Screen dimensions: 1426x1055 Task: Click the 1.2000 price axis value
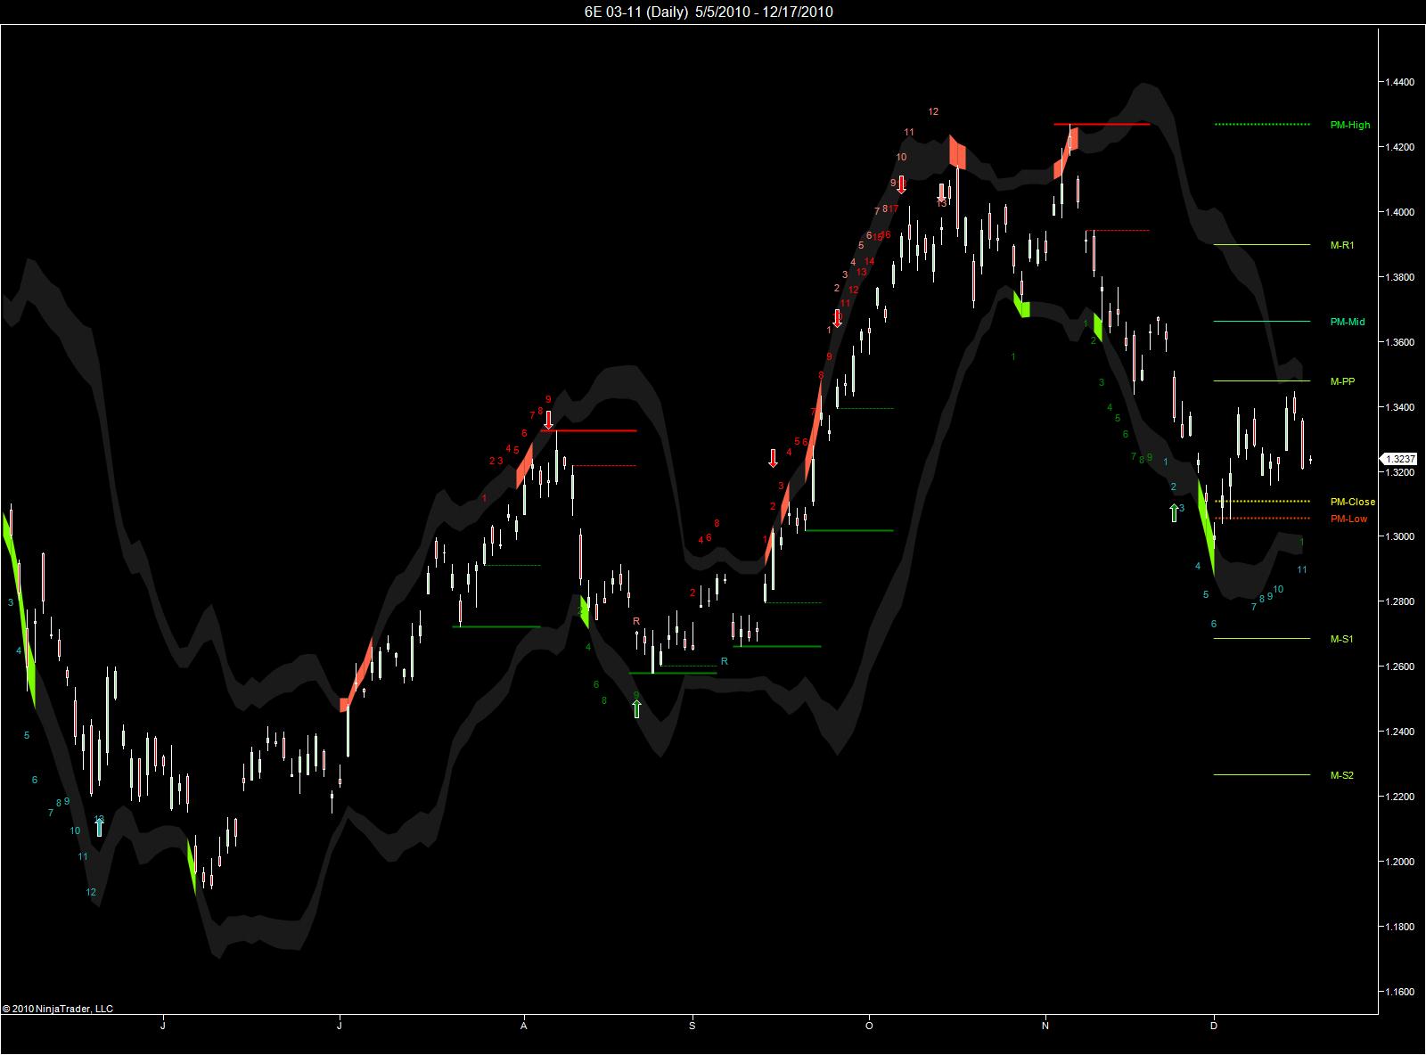[x=1400, y=862]
